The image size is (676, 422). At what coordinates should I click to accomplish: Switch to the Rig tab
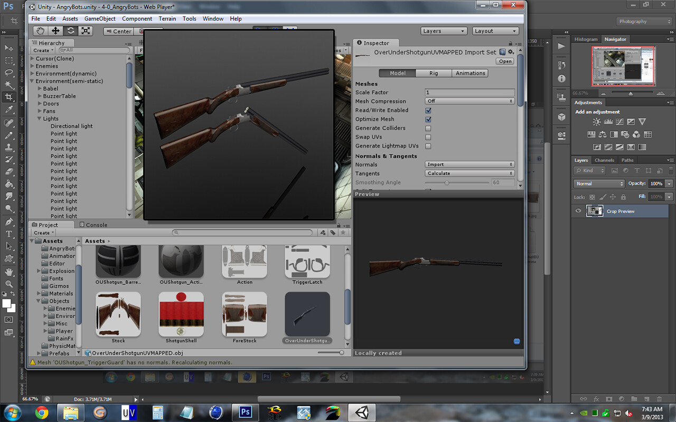tap(433, 73)
